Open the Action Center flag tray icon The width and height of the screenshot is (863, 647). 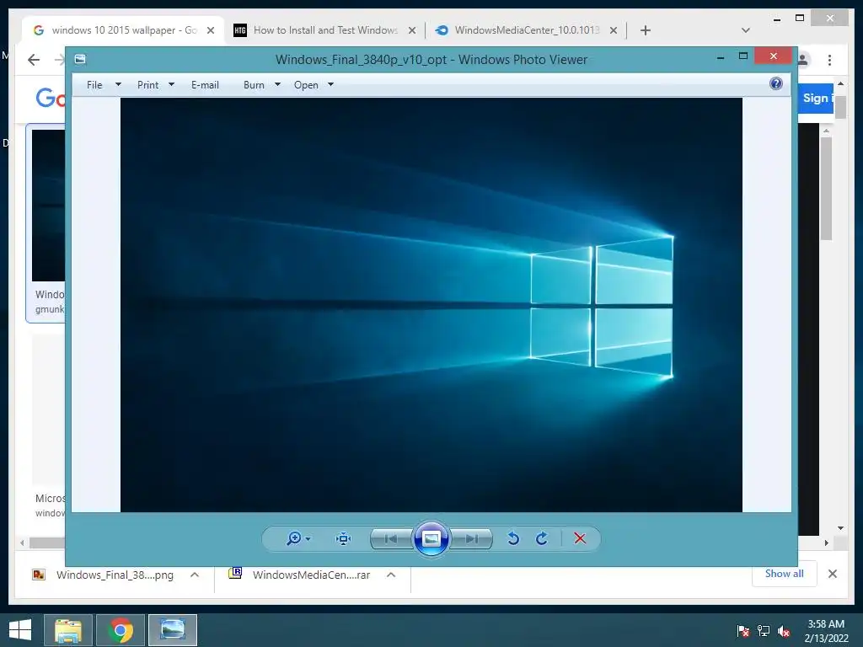742,631
